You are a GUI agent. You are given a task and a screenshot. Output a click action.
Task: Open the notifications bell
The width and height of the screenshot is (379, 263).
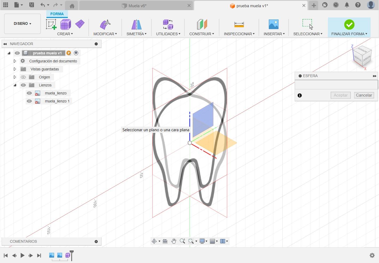347,5
